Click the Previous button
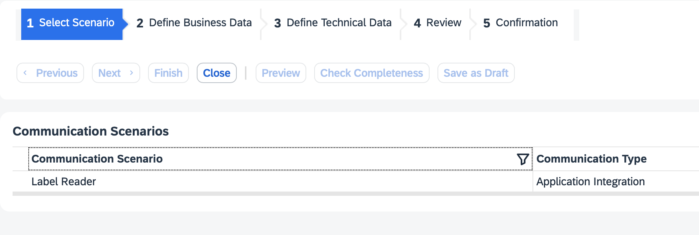The height and width of the screenshot is (235, 699). click(50, 73)
